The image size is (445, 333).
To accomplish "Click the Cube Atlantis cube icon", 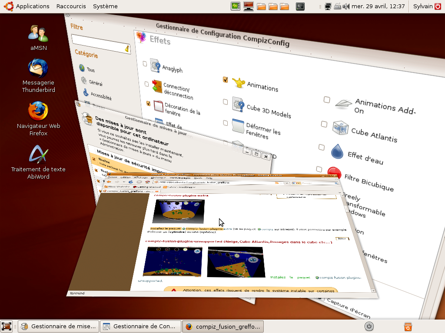I will [x=340, y=128].
